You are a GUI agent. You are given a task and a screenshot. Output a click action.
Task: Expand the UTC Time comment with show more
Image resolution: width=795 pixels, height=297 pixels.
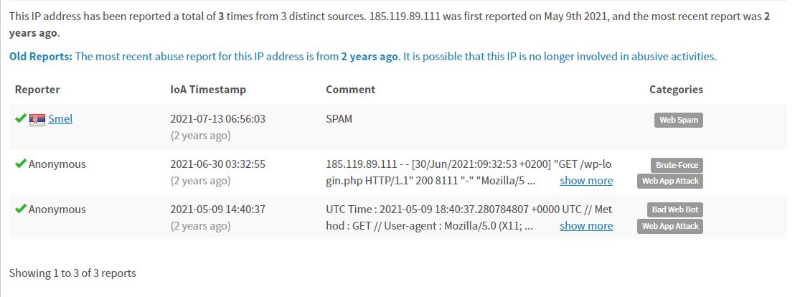point(586,225)
